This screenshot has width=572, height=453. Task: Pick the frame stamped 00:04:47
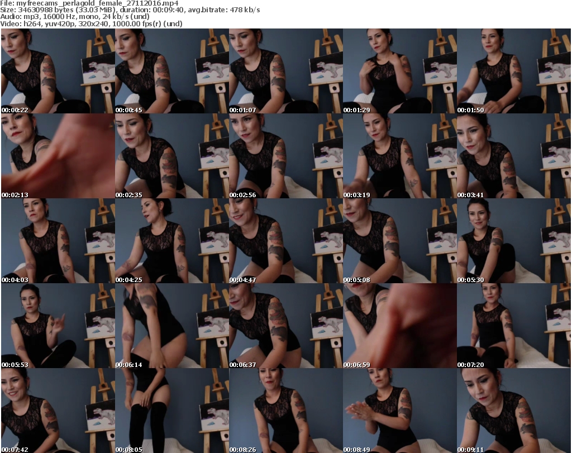pyautogui.click(x=285, y=241)
